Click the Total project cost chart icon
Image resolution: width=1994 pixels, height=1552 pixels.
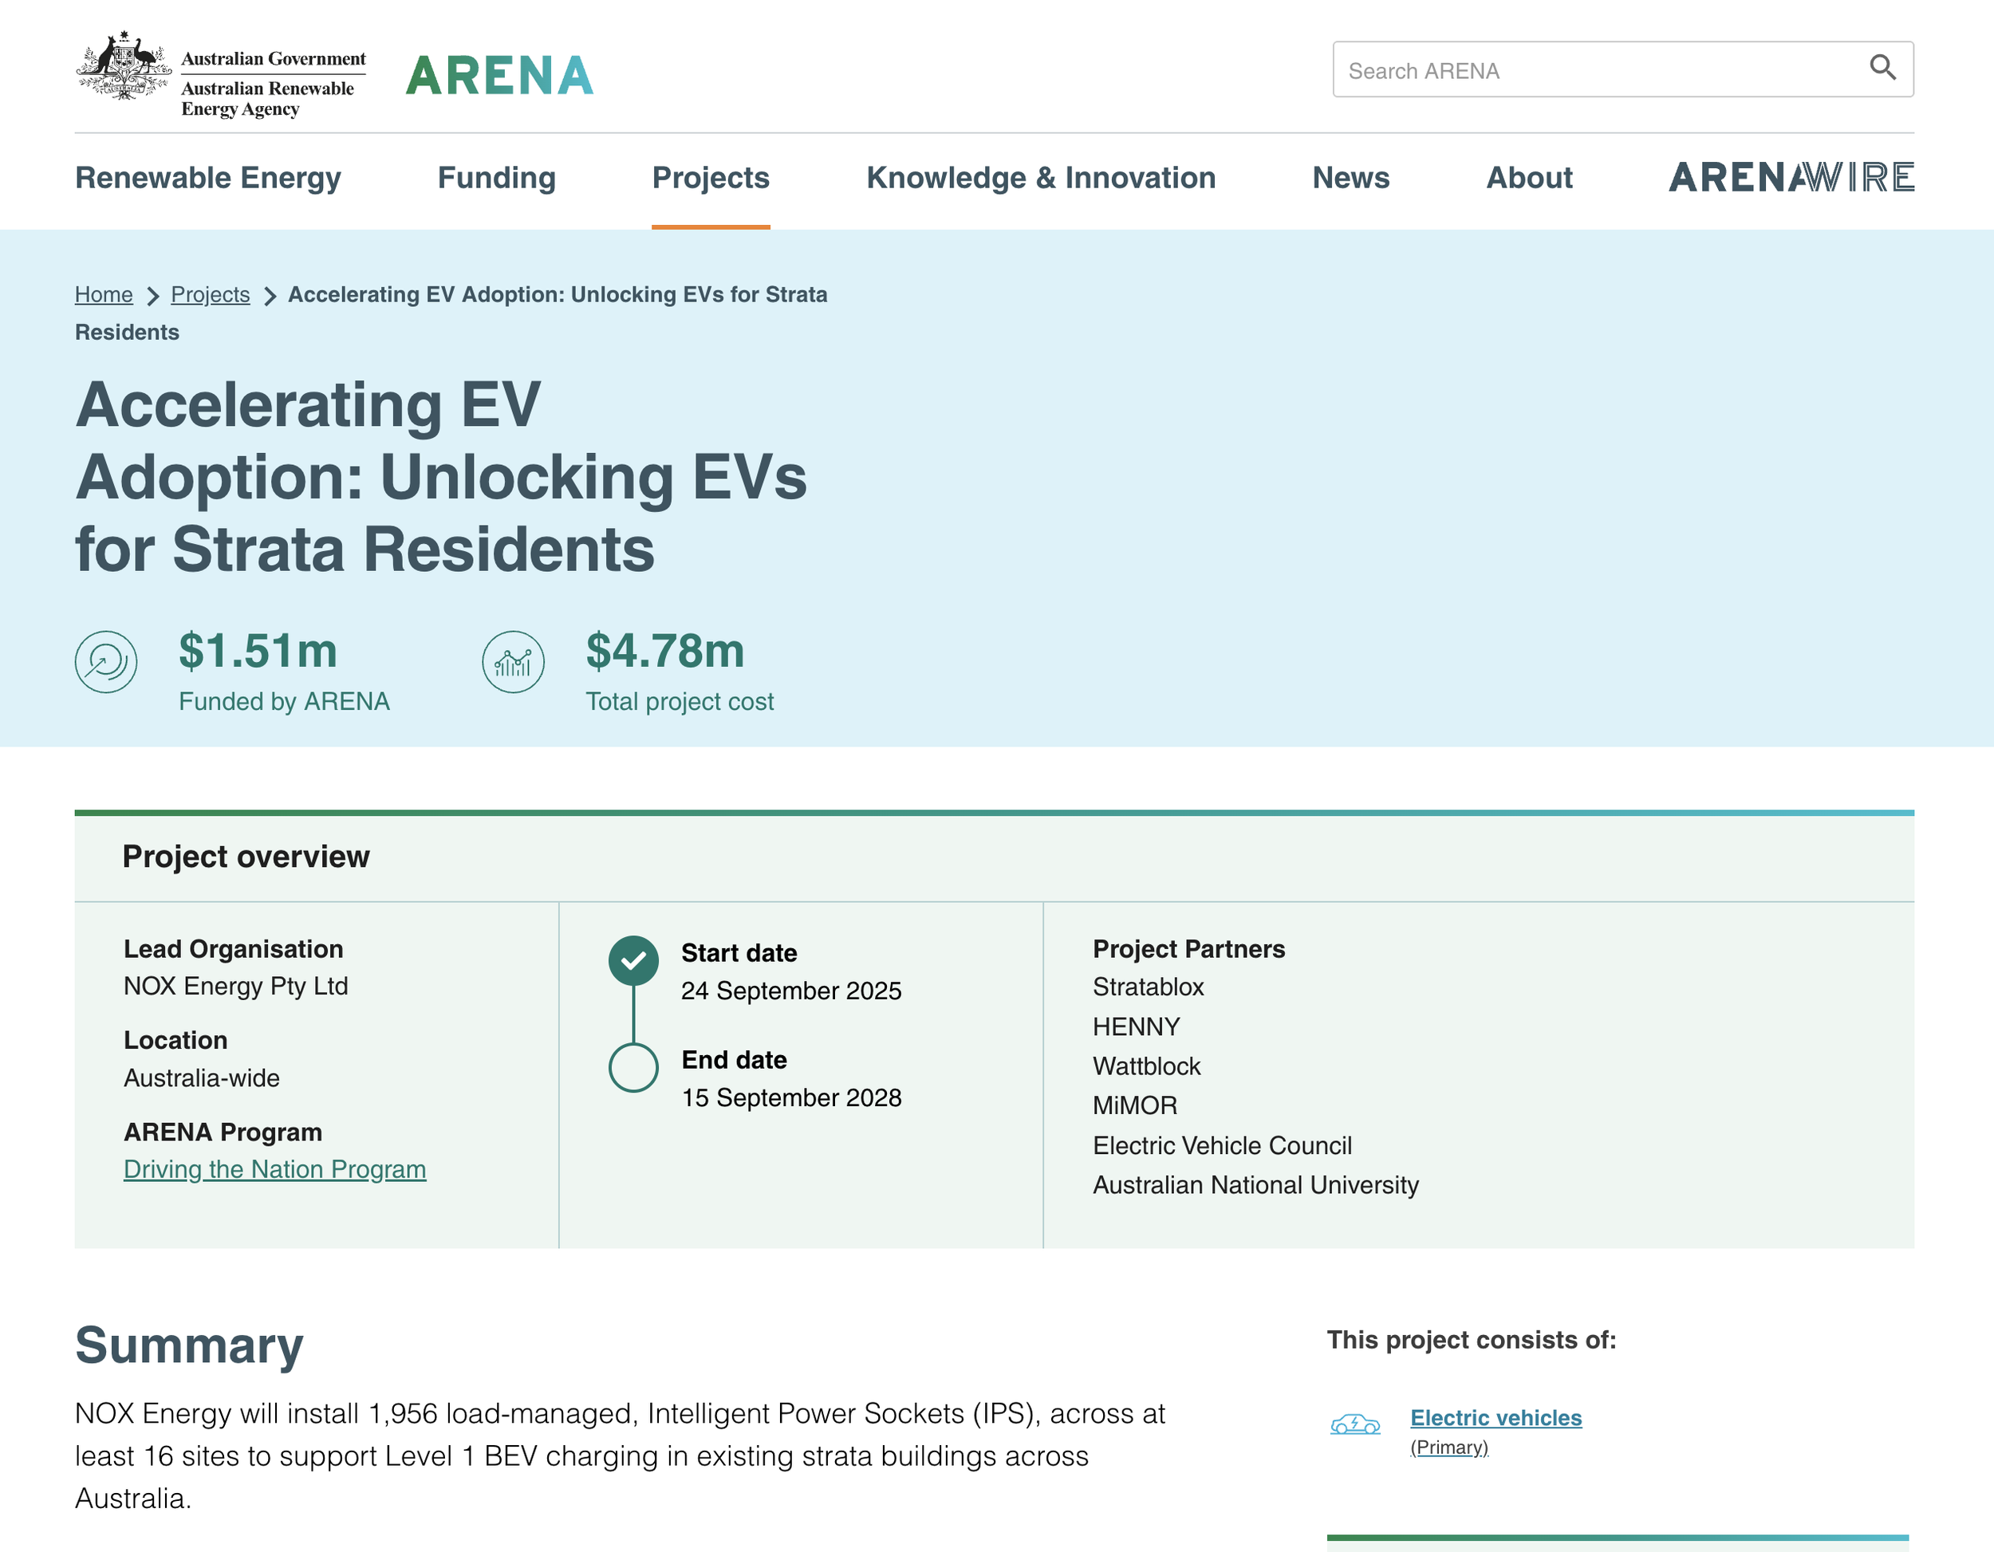pyautogui.click(x=513, y=662)
